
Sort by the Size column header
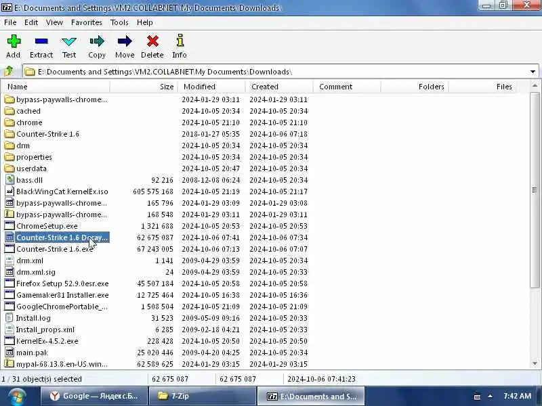[144, 87]
